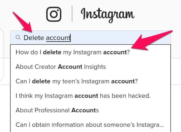Click the vertical divider between logo and wordmark
The image size is (181, 132).
click(x=72, y=14)
